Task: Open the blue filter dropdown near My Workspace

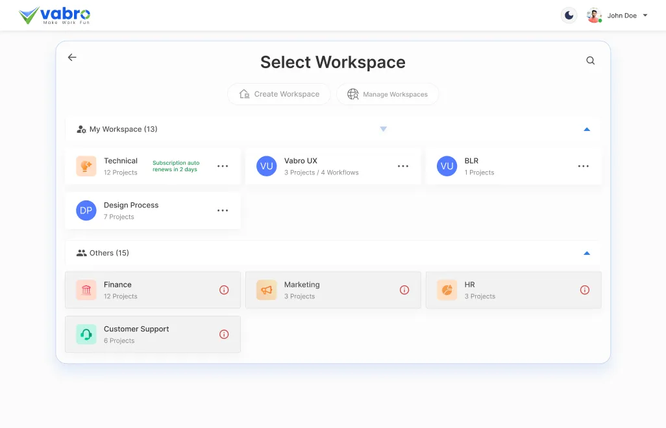Action: click(383, 129)
